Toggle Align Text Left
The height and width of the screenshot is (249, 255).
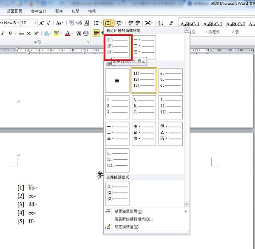click(96, 33)
